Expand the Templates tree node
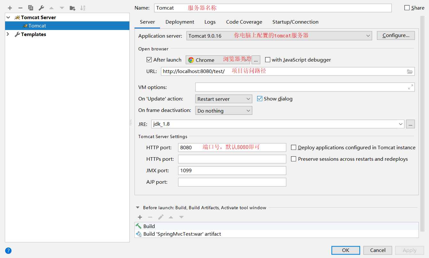Viewport: 429px width, 258px height. pos(8,34)
